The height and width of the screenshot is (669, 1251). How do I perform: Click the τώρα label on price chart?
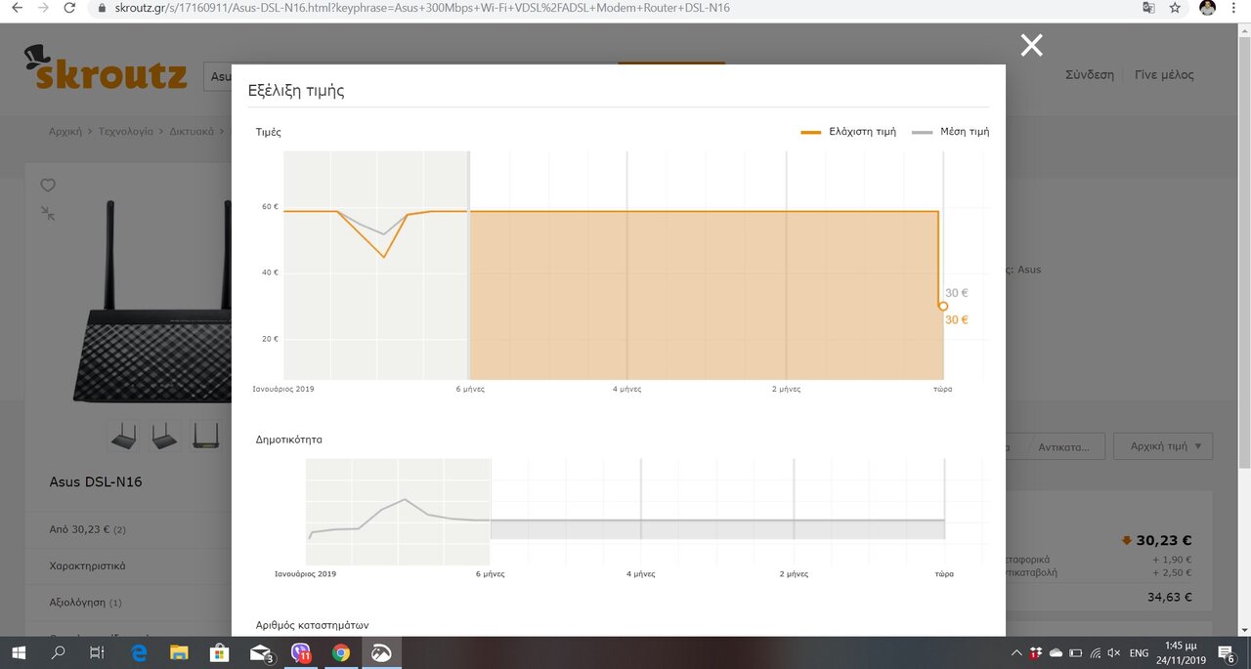point(942,389)
